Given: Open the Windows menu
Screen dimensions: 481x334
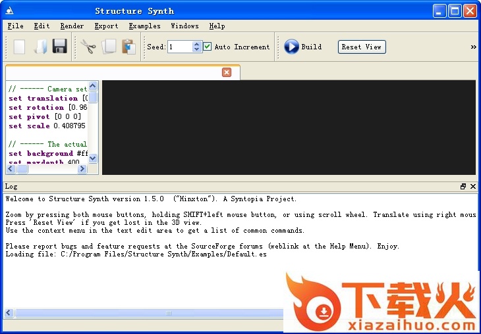Looking at the screenshot, I should pos(184,26).
